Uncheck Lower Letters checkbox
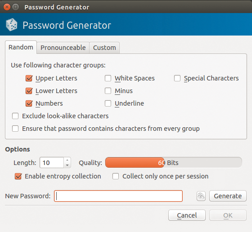The width and height of the screenshot is (252, 232). pyautogui.click(x=29, y=91)
